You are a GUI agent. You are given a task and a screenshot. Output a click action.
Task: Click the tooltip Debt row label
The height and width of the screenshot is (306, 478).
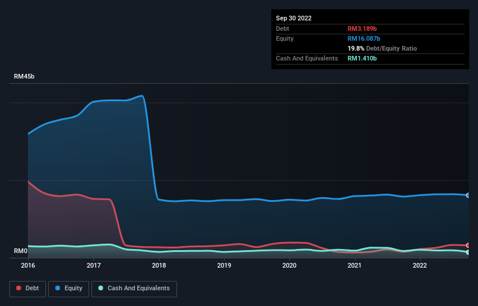tap(282, 29)
